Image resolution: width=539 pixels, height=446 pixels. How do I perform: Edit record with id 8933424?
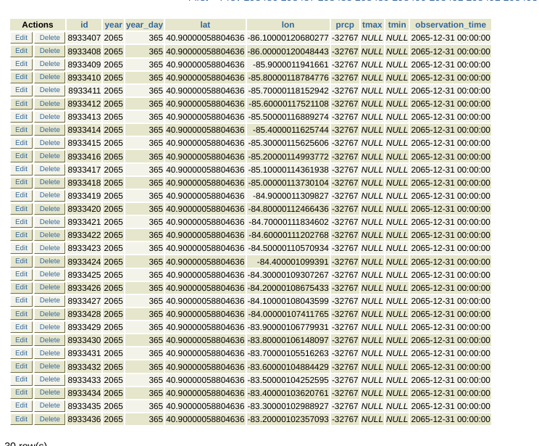(x=22, y=261)
